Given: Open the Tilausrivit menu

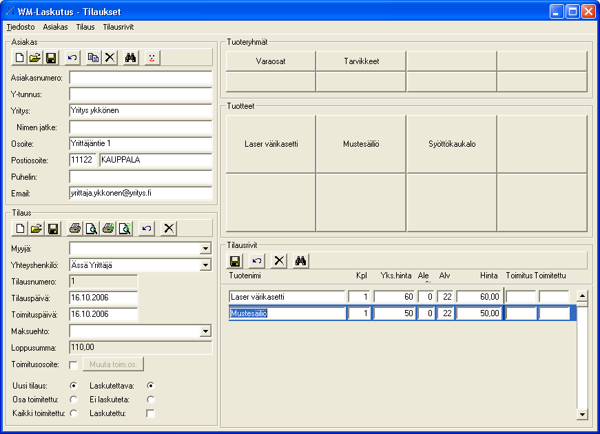Looking at the screenshot, I should pyautogui.click(x=118, y=27).
